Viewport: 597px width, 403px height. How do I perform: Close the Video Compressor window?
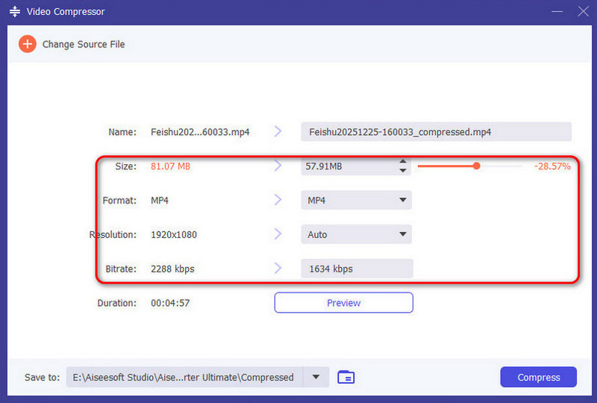[x=583, y=12]
